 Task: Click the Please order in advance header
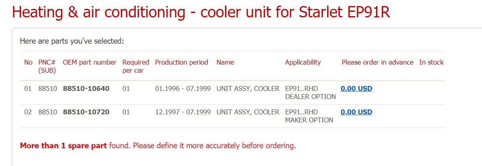click(377, 63)
